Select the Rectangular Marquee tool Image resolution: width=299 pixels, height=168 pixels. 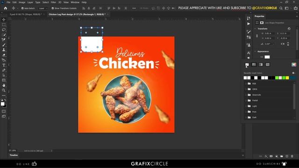click(4, 25)
